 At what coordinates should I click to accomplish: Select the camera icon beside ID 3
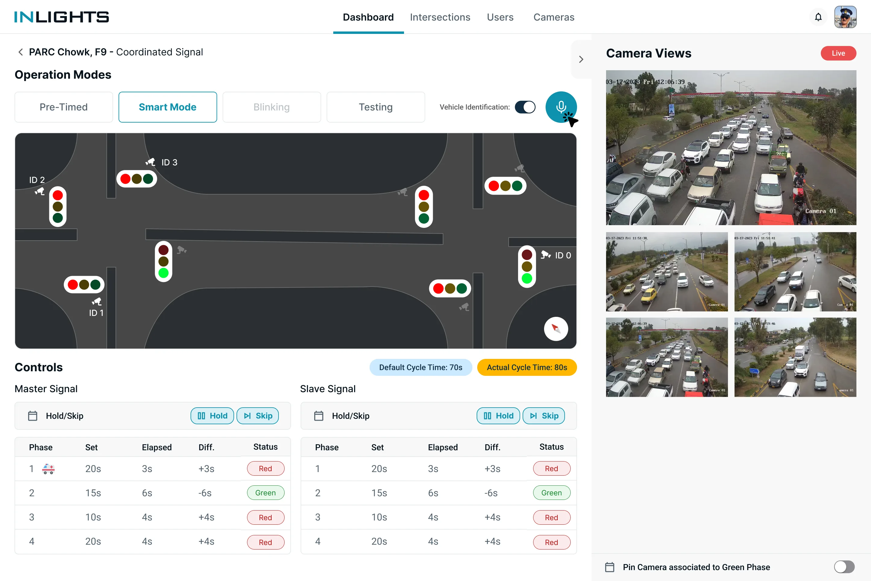(x=150, y=162)
